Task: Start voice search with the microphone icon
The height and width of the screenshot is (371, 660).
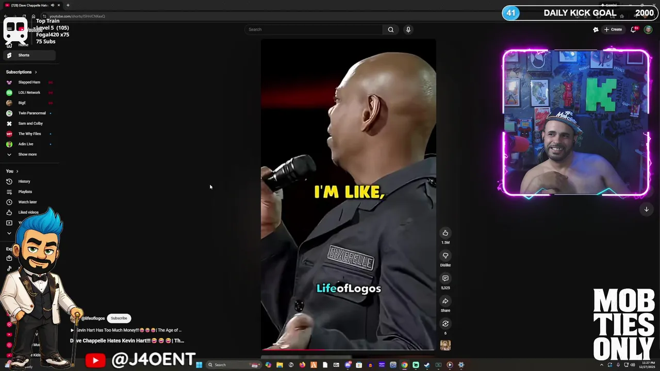Action: point(408,29)
